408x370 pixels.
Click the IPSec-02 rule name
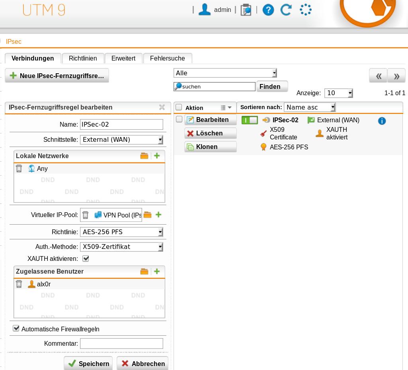point(285,120)
